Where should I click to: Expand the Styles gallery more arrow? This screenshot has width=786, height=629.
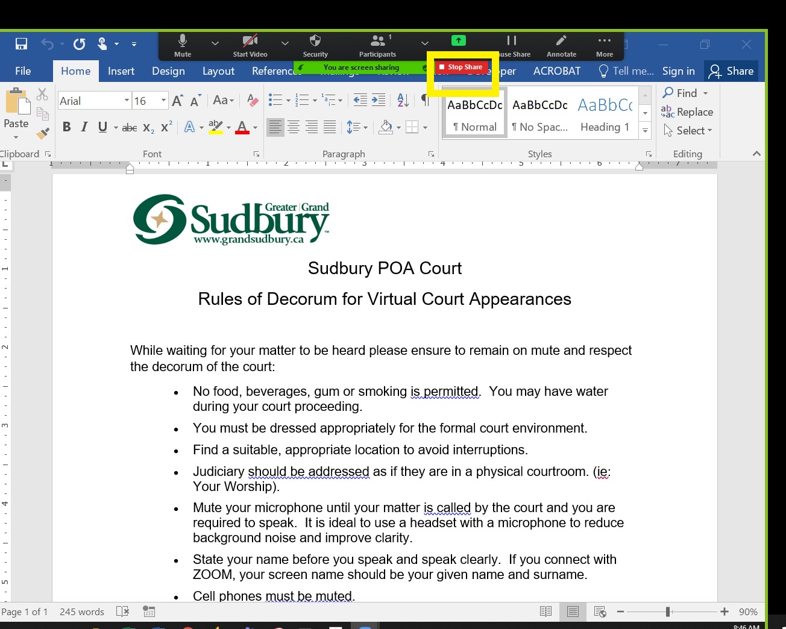[x=645, y=130]
